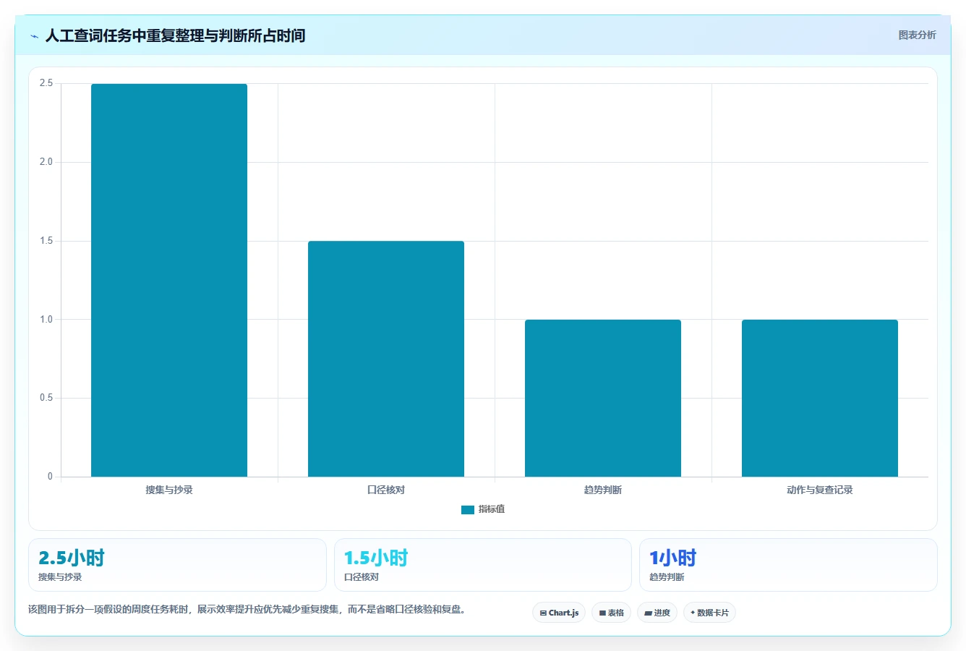Screen dimensions: 966x651
Task: Click the 搜集与抄录 x-axis label
Action: point(169,490)
